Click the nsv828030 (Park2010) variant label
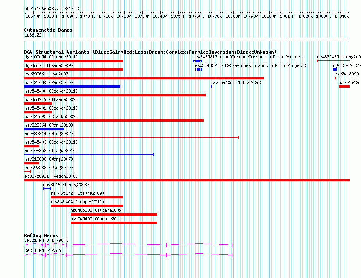Screen dimensions: 361x278 (49, 82)
